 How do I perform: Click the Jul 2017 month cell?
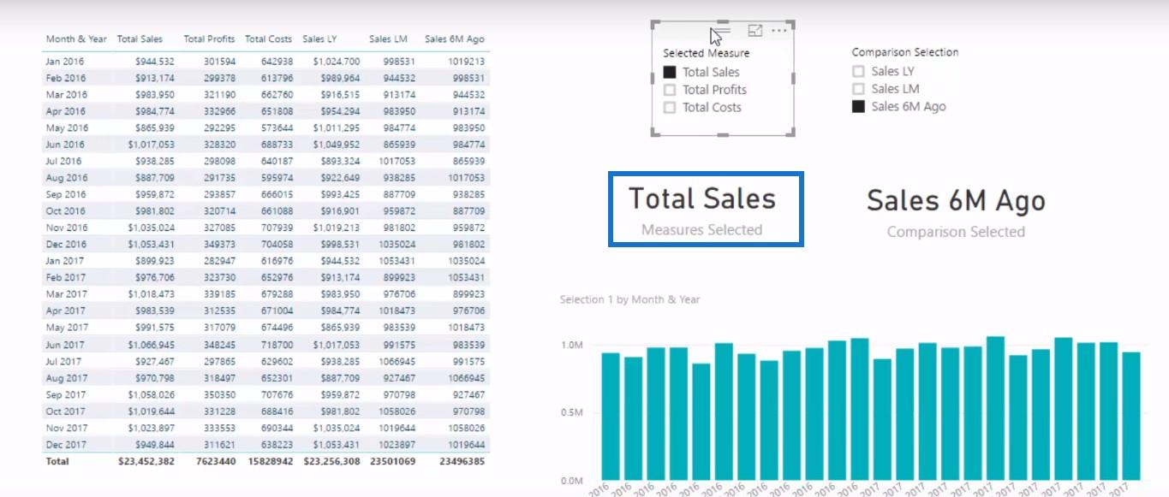[x=63, y=361]
